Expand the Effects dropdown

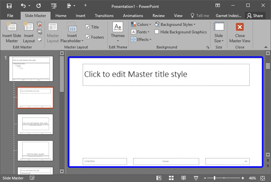[141, 39]
